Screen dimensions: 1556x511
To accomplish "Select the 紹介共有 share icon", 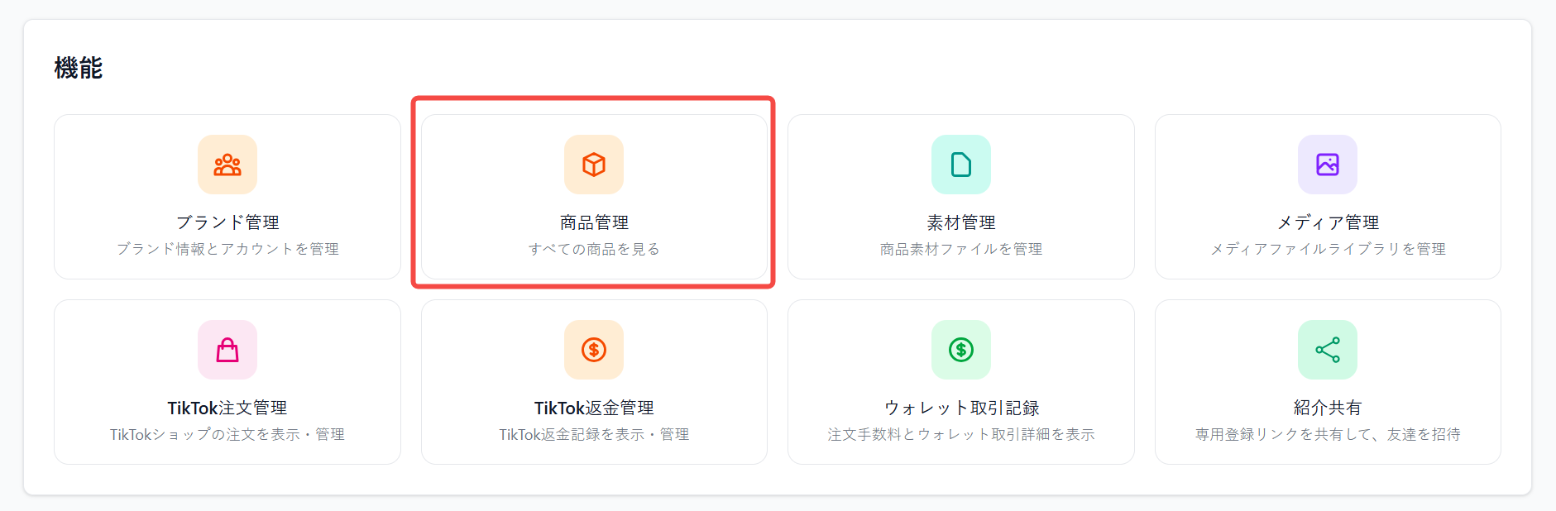I will (x=1327, y=350).
